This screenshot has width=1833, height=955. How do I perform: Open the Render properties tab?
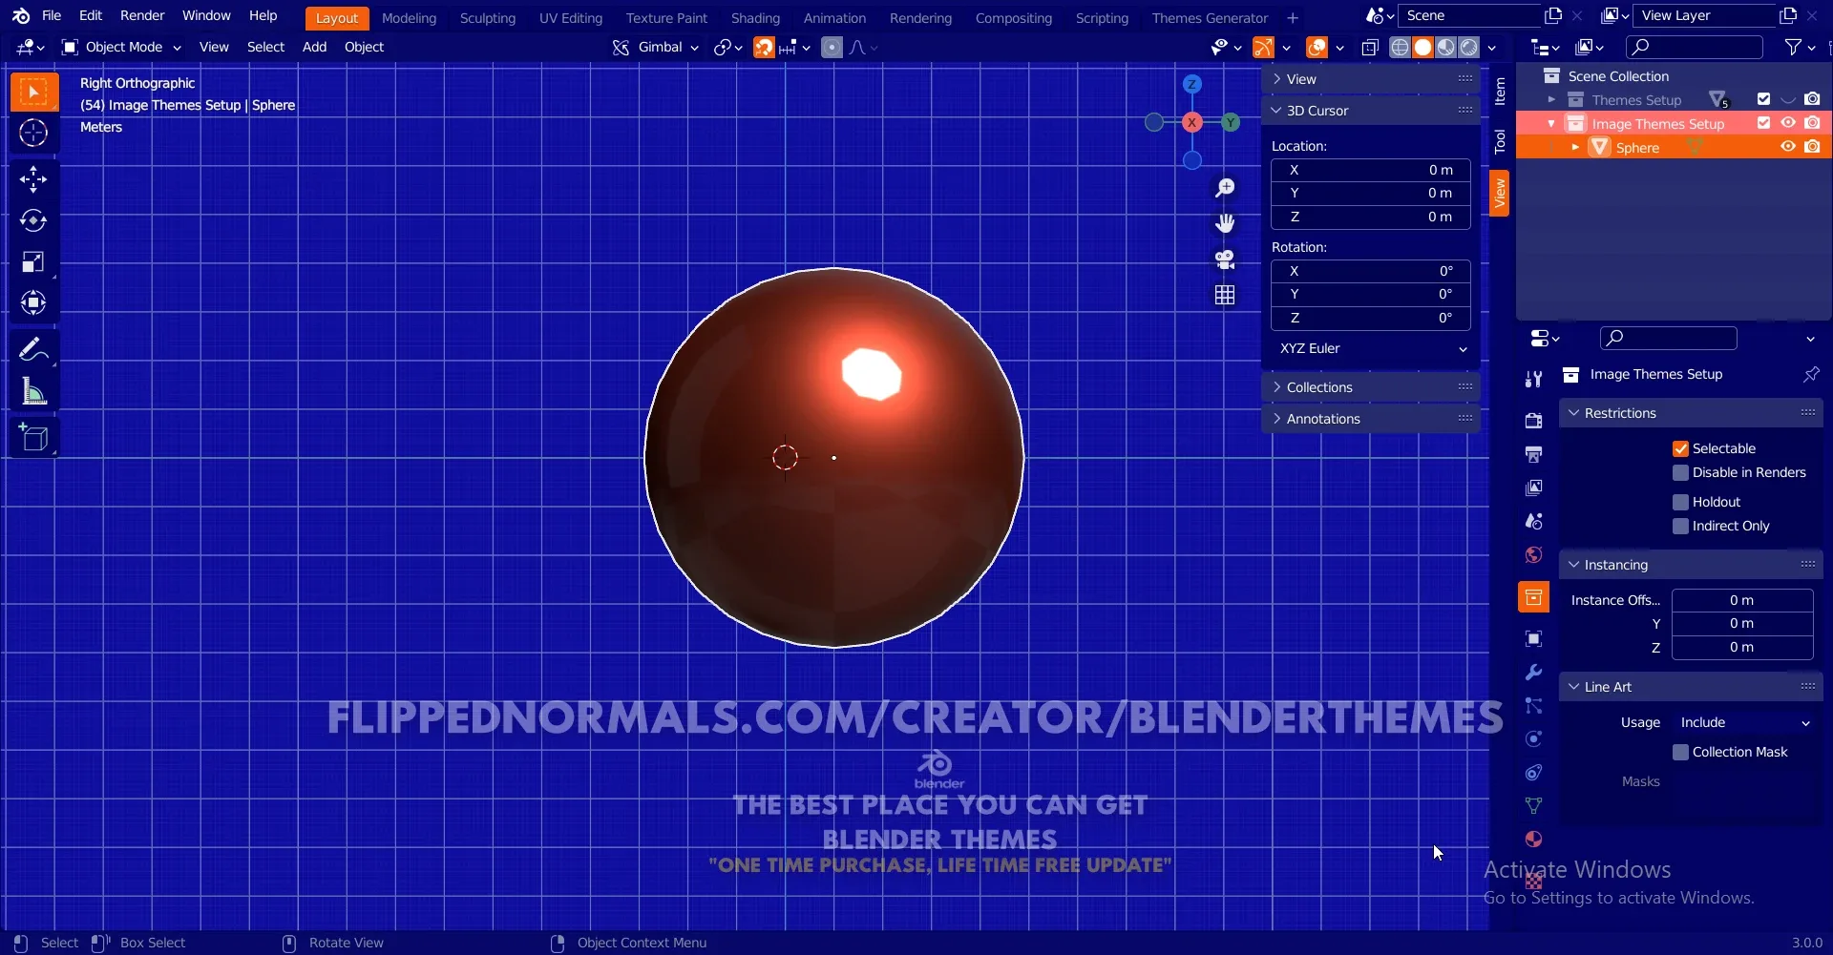pyautogui.click(x=1533, y=421)
